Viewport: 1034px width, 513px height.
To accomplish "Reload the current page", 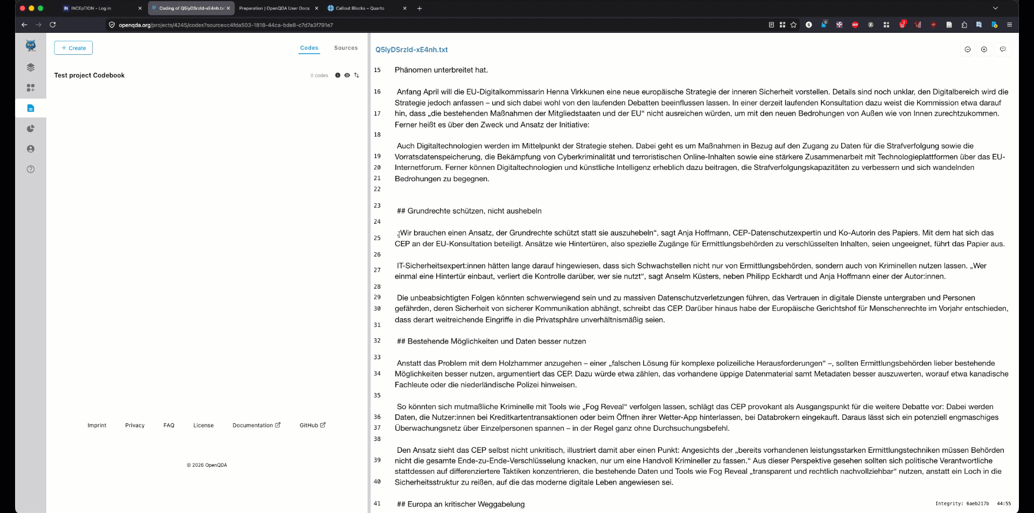I will click(53, 25).
